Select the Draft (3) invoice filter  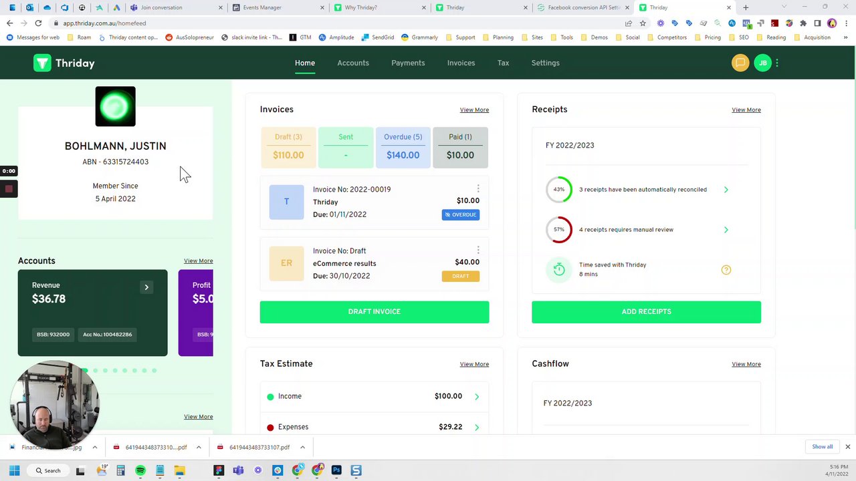[288, 147]
